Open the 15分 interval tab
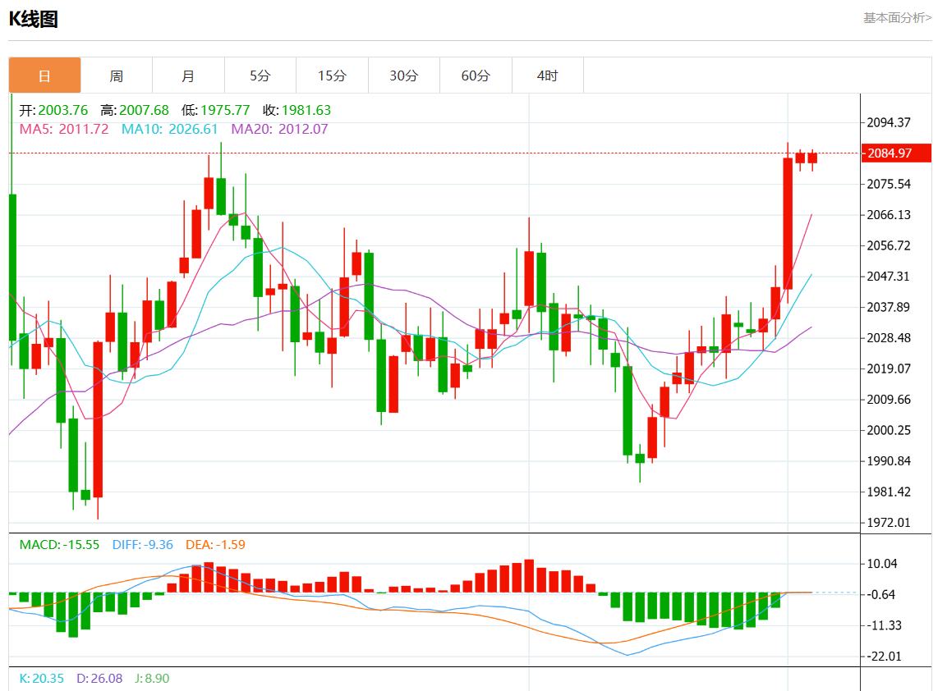 tap(332, 76)
